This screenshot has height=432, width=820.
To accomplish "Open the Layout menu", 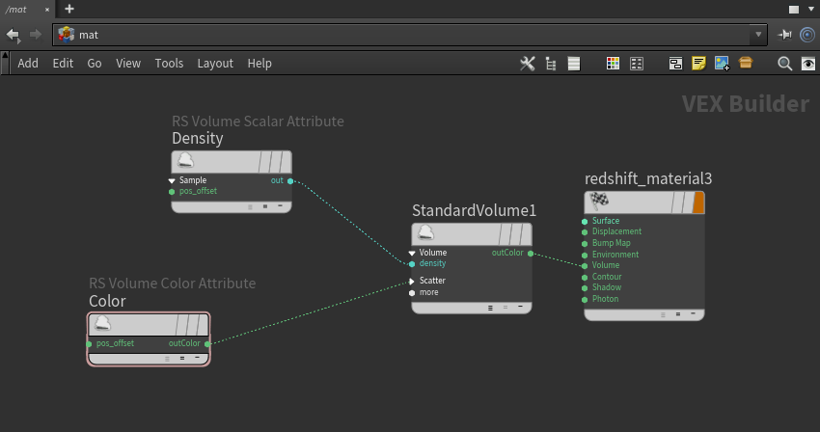I will [x=215, y=64].
